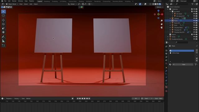Open the Texture properties checker tab
The width and height of the screenshot is (199, 112).
tap(166, 91)
